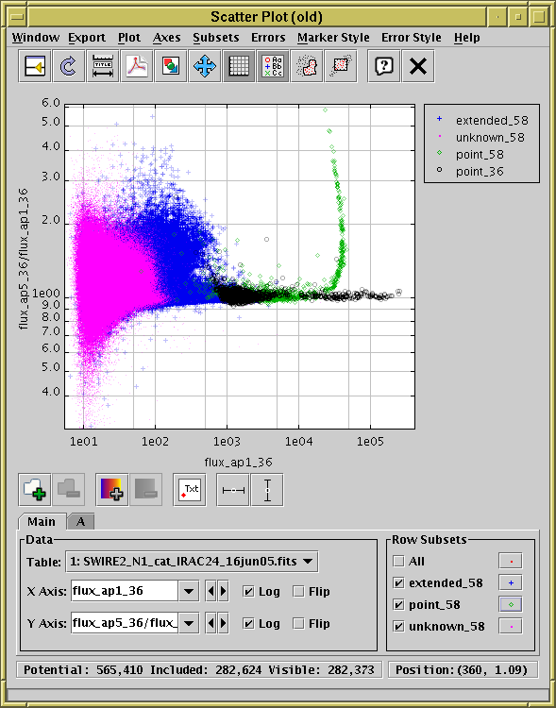This screenshot has height=708, width=556.
Task: Uncheck the point_58 subset checkbox
Action: click(x=398, y=604)
